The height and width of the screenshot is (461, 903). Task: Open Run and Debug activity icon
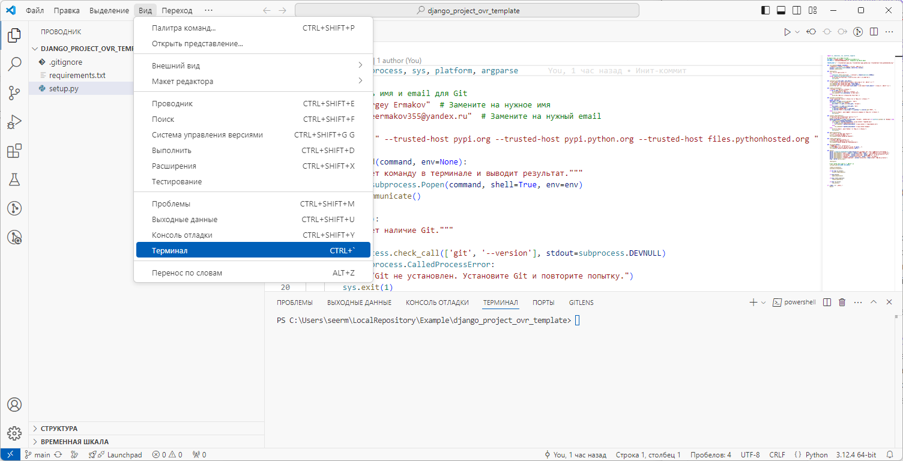click(14, 122)
